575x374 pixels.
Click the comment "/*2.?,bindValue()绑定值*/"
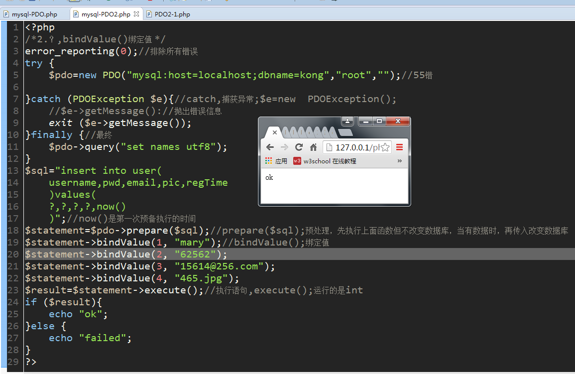coord(96,39)
